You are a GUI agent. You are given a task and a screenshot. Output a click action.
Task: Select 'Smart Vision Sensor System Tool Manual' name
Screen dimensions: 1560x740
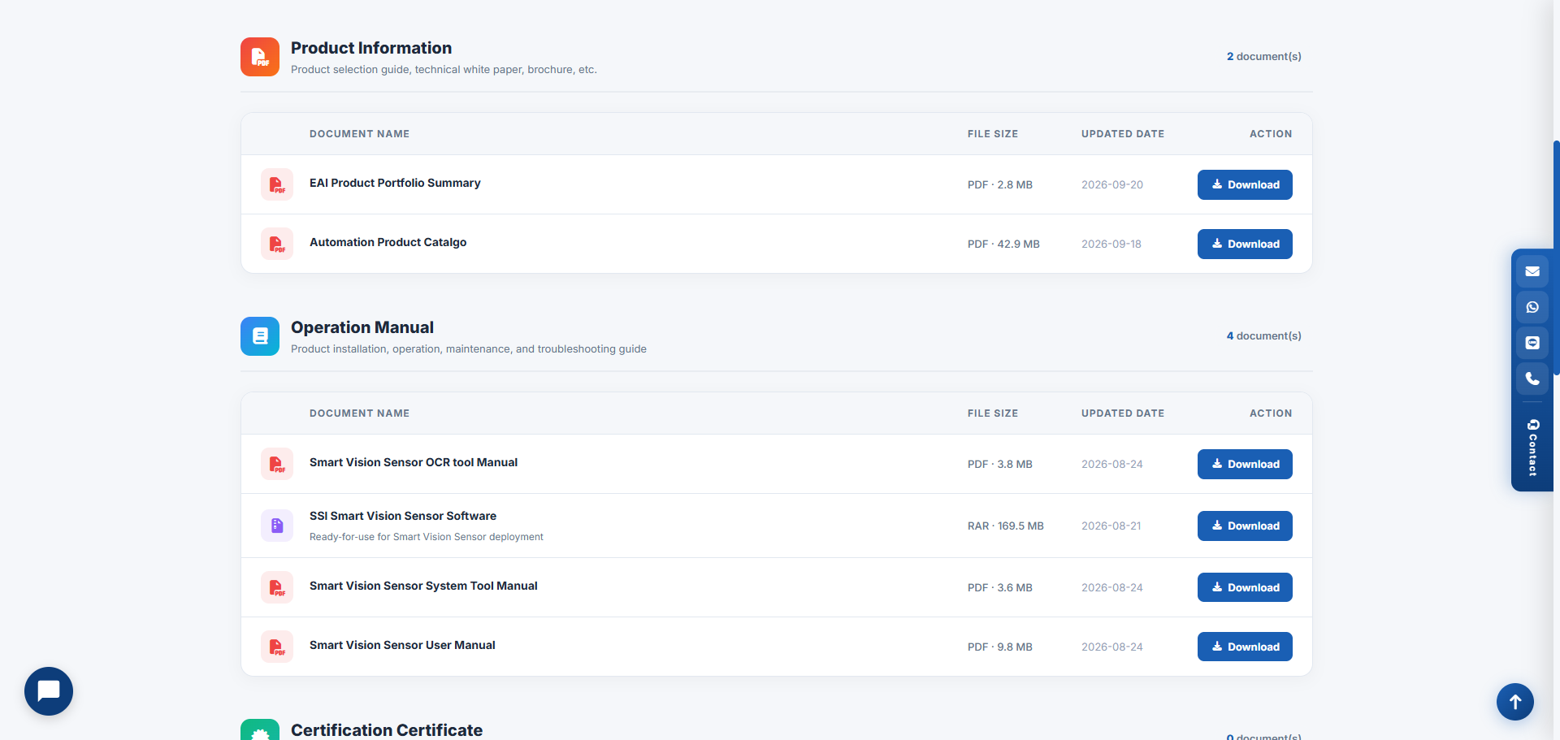(x=423, y=586)
